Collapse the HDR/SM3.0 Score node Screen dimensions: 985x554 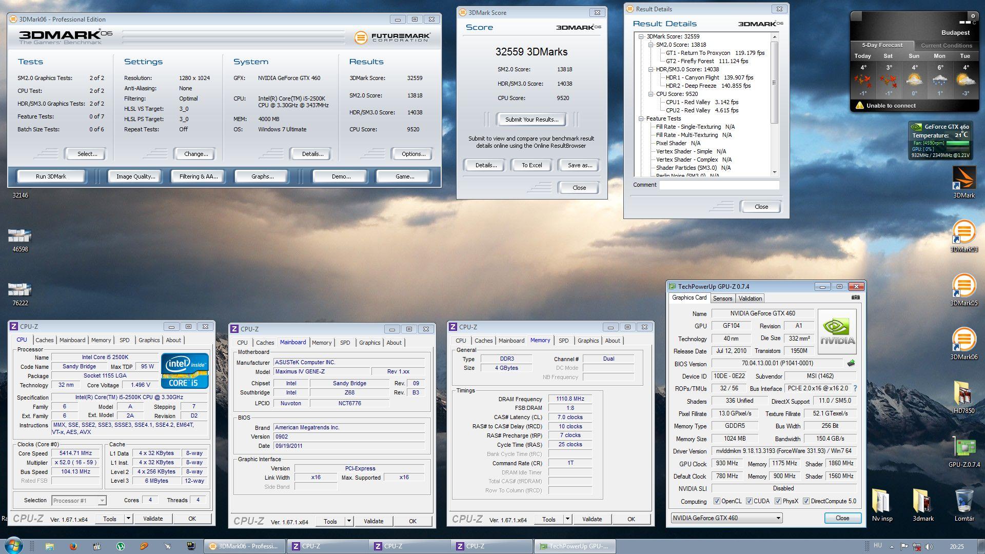[x=651, y=69]
